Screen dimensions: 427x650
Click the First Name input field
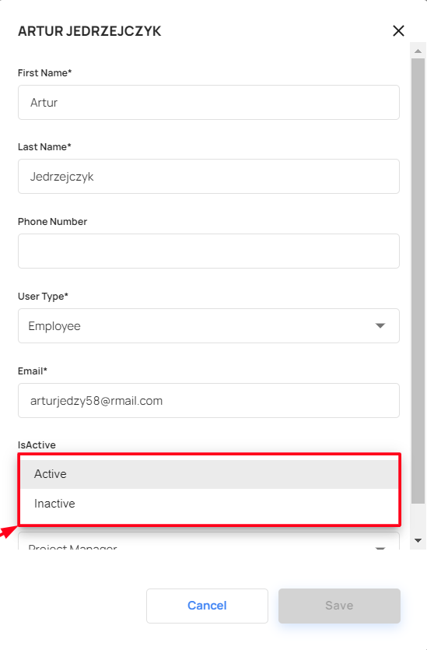[x=208, y=103]
